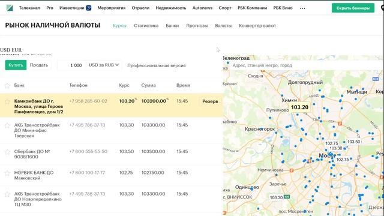Click the 102750.00 sum value

click(x=153, y=173)
